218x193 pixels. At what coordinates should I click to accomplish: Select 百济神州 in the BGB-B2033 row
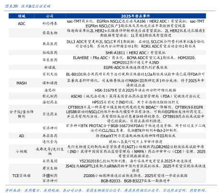[50, 181]
